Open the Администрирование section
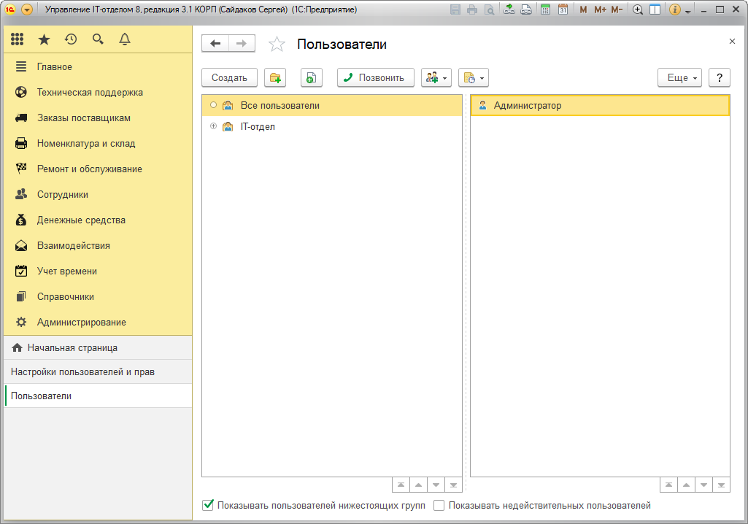 click(98, 322)
